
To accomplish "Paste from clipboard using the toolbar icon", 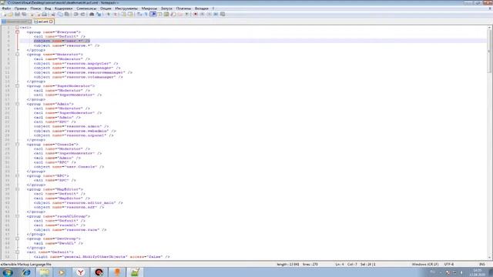I will point(67,14).
